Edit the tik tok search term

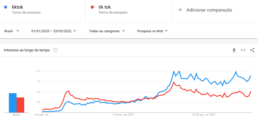(105, 7)
